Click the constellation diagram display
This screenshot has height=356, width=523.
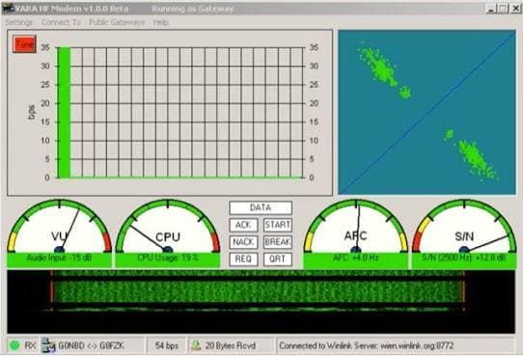click(x=427, y=112)
